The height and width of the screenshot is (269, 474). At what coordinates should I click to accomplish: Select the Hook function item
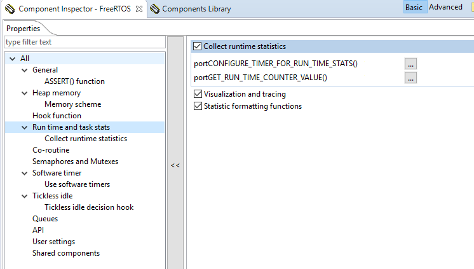coord(57,116)
